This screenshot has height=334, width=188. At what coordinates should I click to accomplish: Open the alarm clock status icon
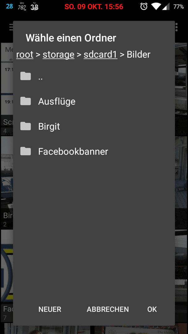pyautogui.click(x=144, y=6)
